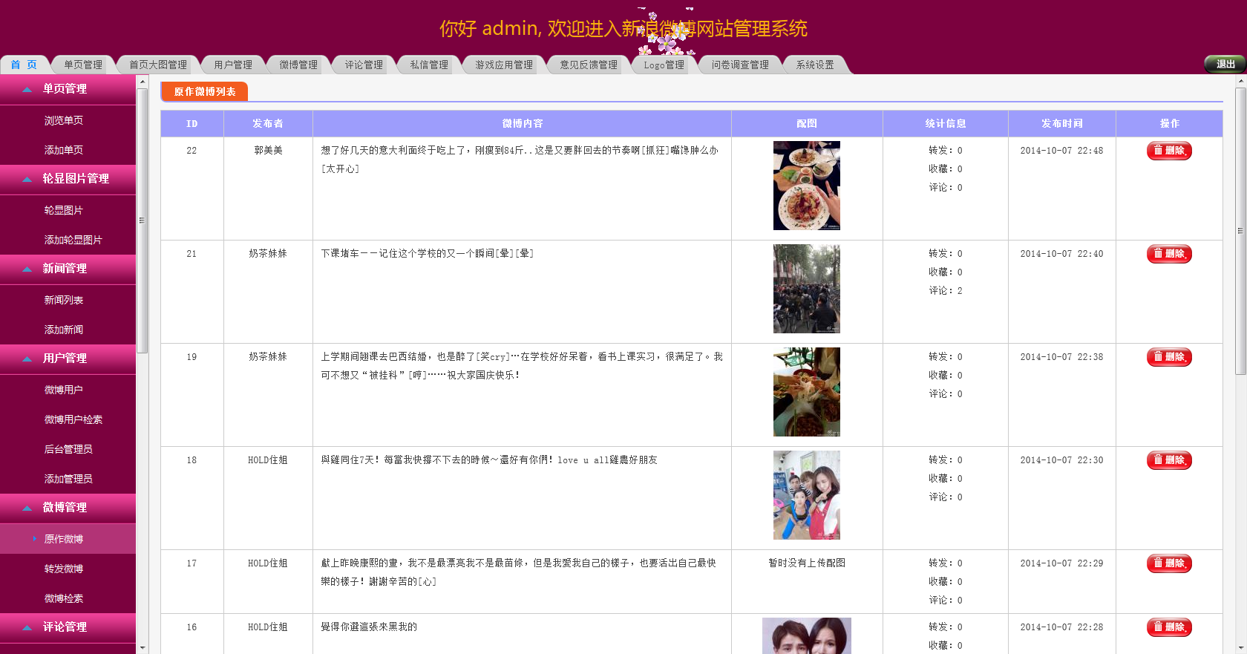The image size is (1247, 654).
Task: Delete the post with ID 17
Action: tap(1169, 563)
